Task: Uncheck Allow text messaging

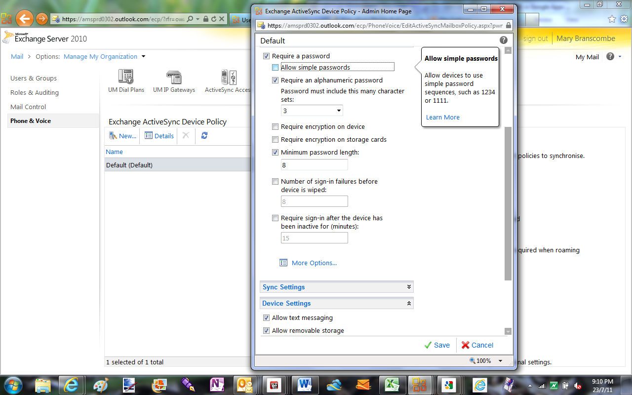Action: pyautogui.click(x=266, y=318)
